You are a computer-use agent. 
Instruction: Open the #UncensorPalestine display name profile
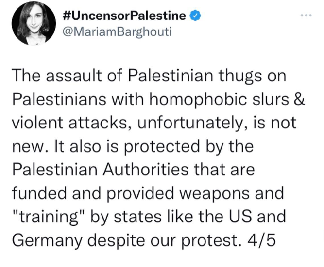tap(124, 16)
